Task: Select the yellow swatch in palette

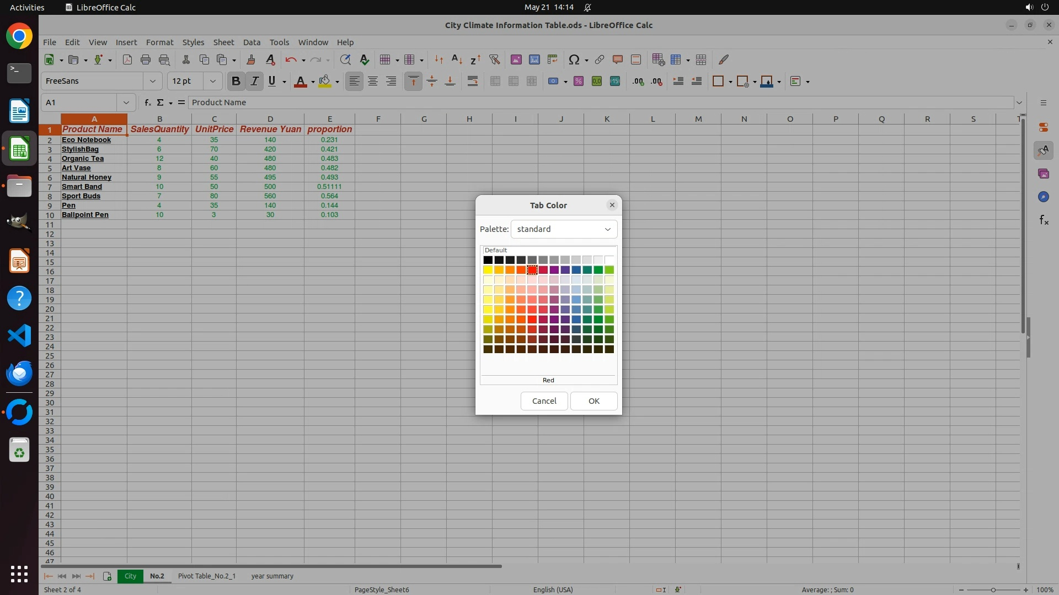Action: point(488,270)
